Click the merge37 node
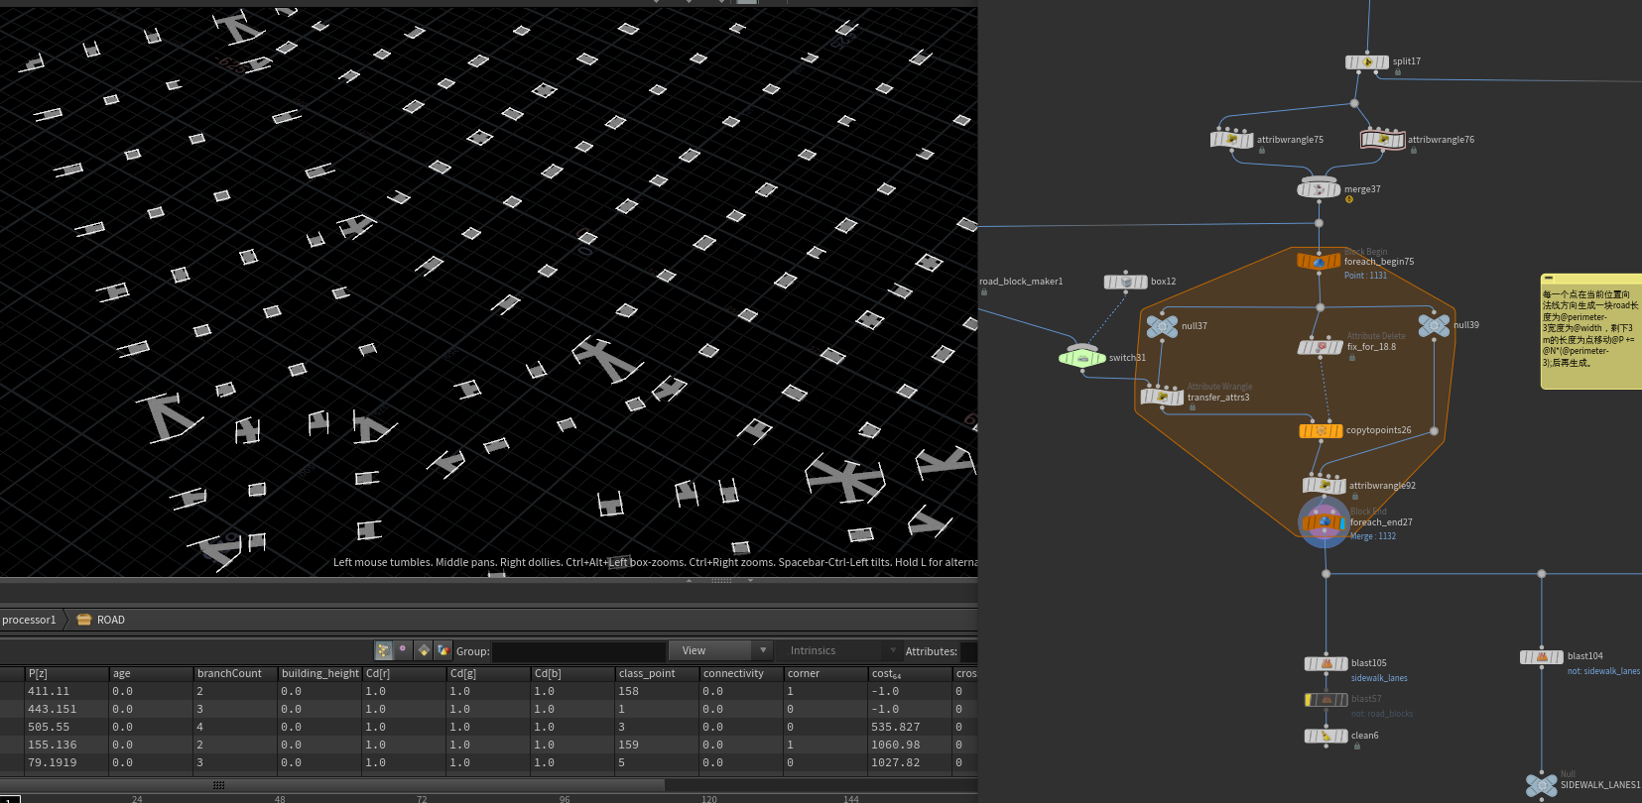 click(x=1319, y=189)
